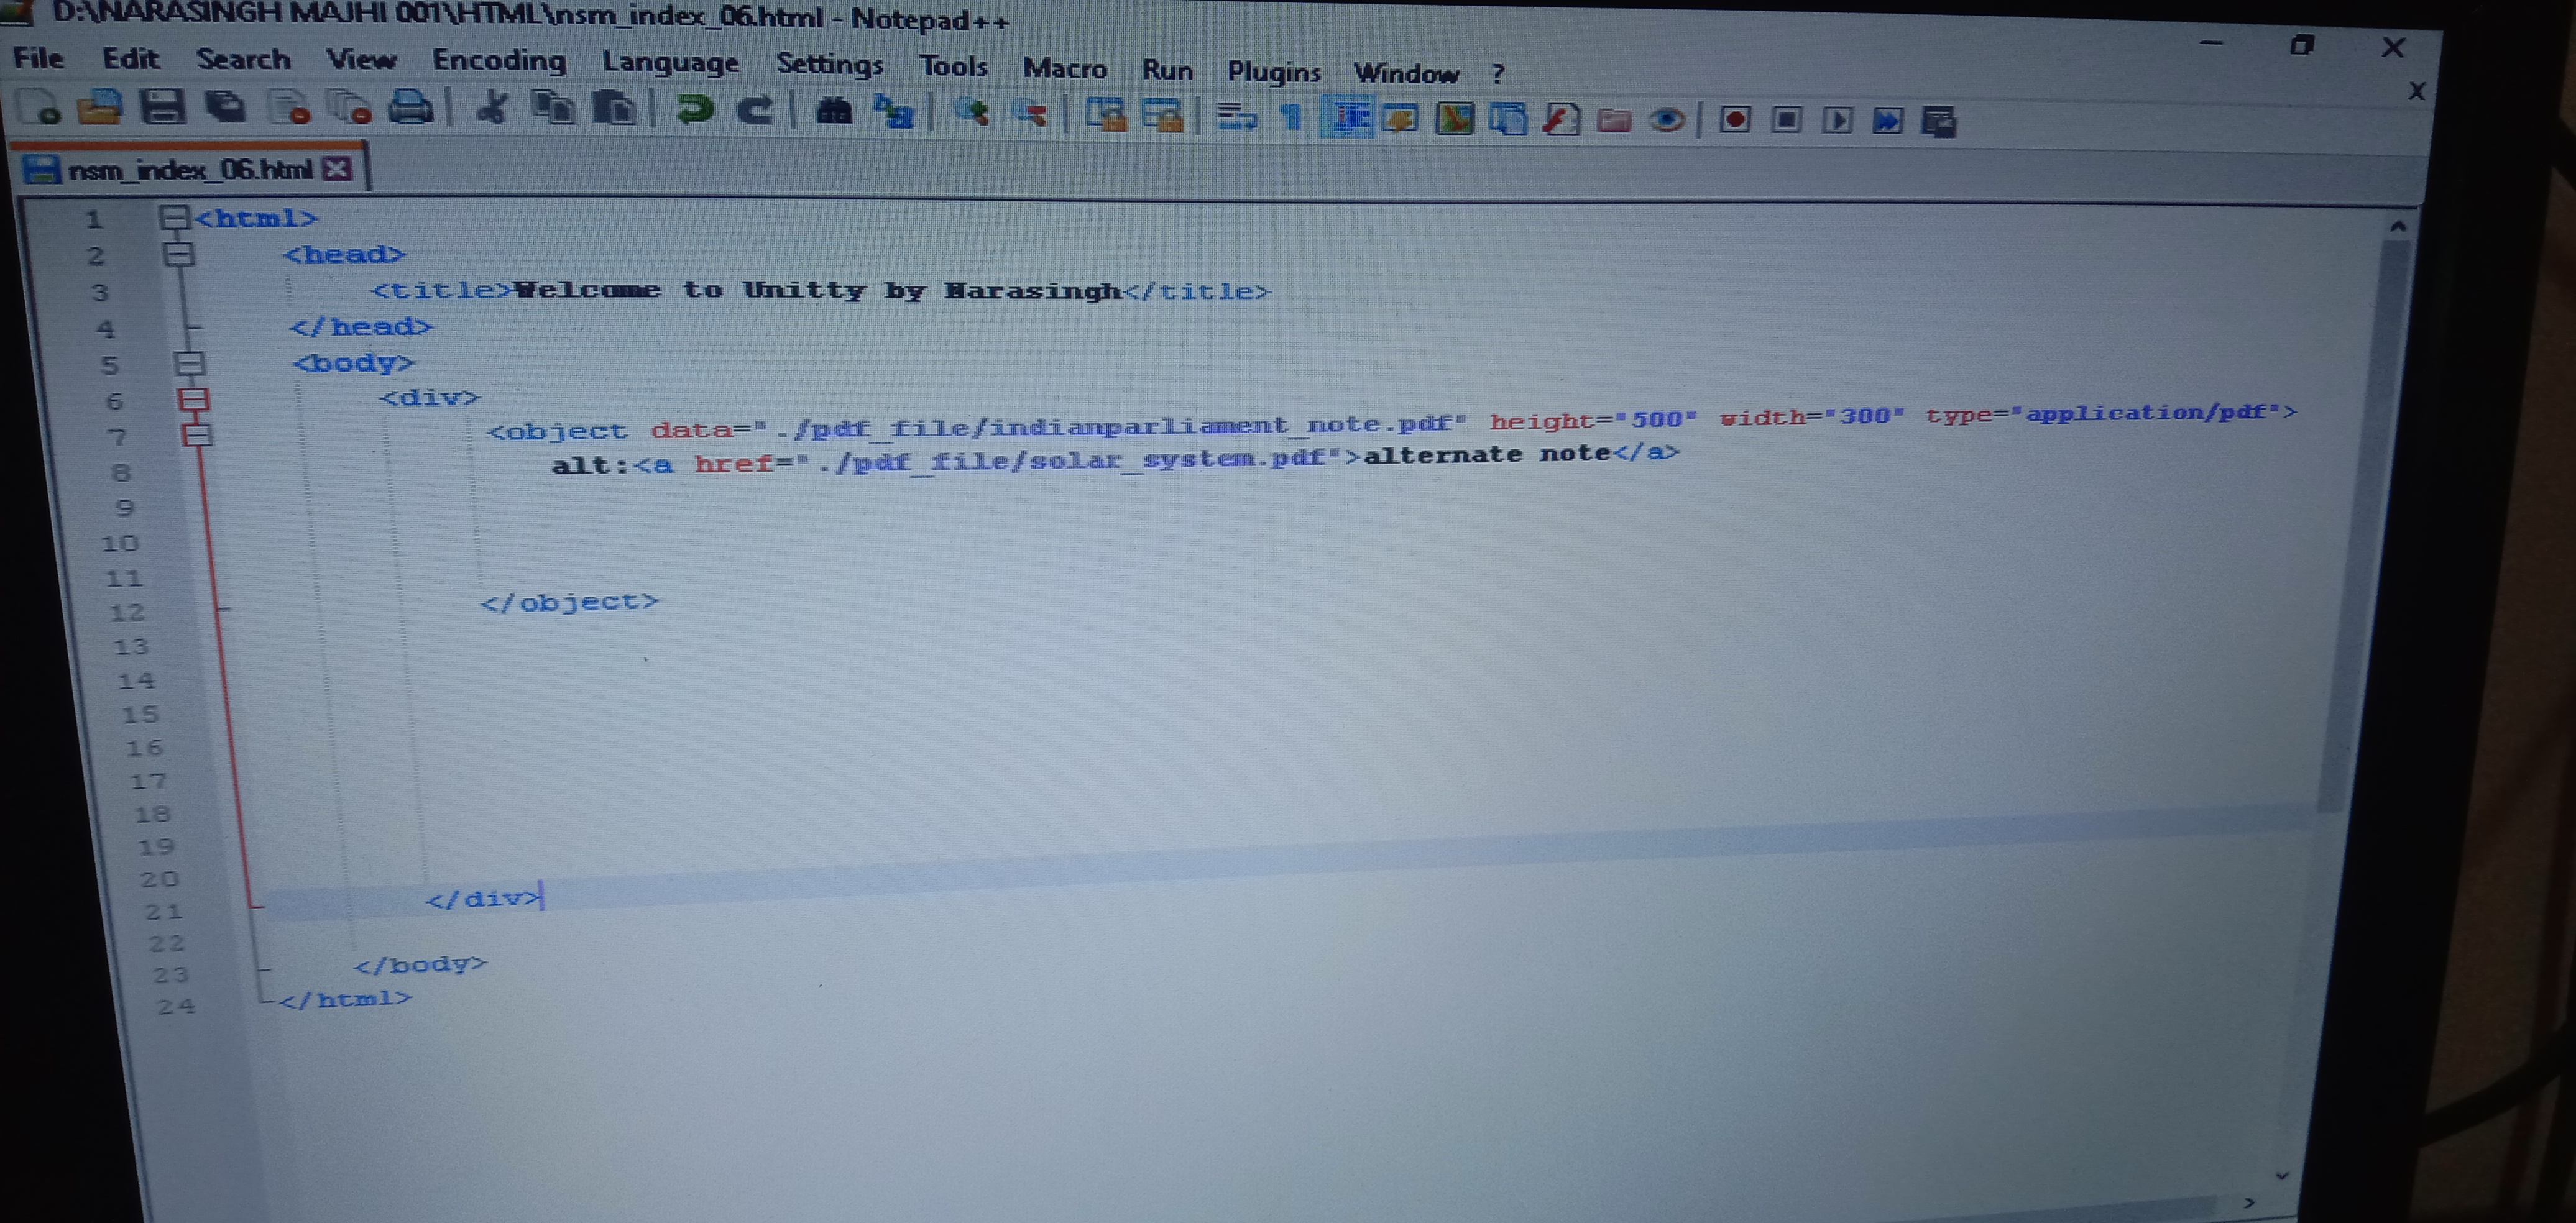
Task: Toggle Show all characters pilcrow icon
Action: 1291,117
